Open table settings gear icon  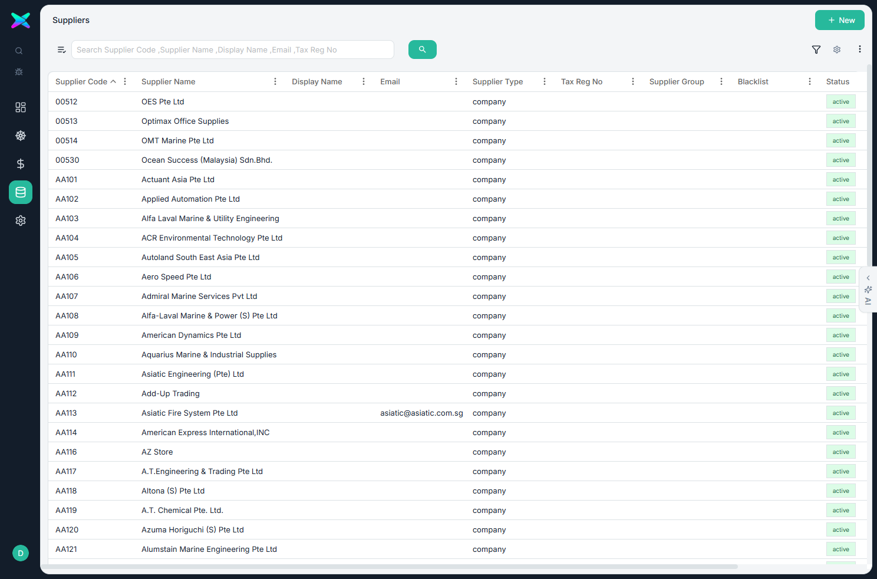(837, 50)
